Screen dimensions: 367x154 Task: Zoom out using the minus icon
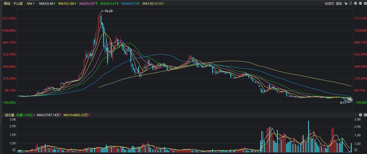[360, 3]
